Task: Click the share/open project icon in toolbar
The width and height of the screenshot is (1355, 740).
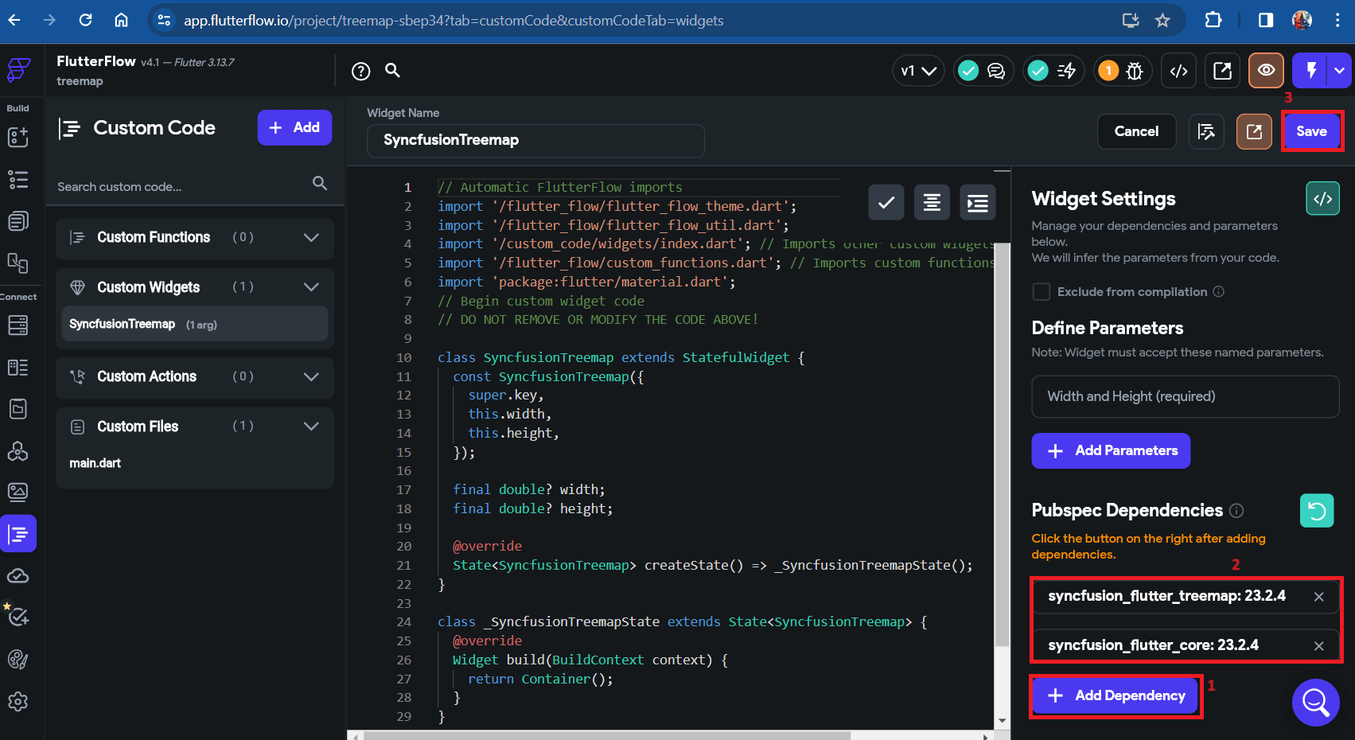Action: [1223, 71]
